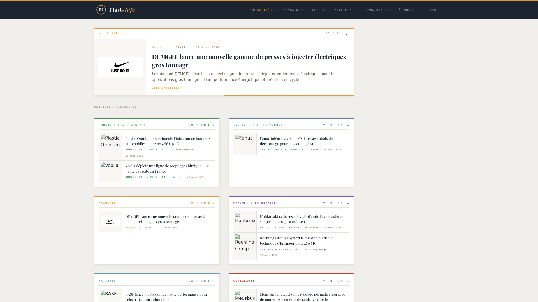Click the 02 / 02 slide counter
538x302 pixels.
333,34
